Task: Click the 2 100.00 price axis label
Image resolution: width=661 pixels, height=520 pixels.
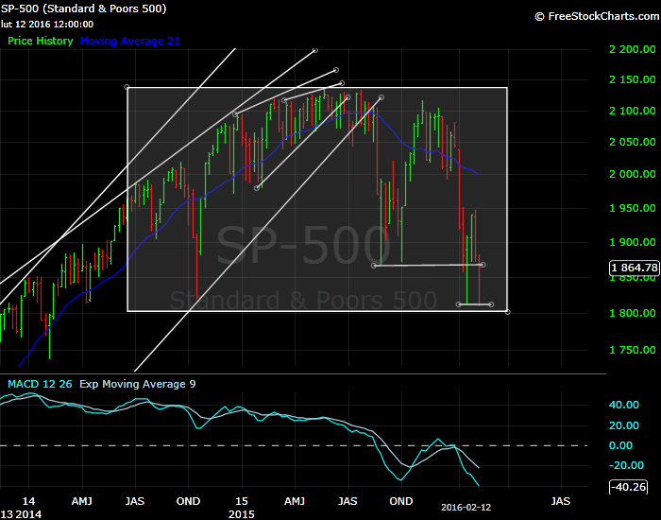Action: [x=633, y=111]
